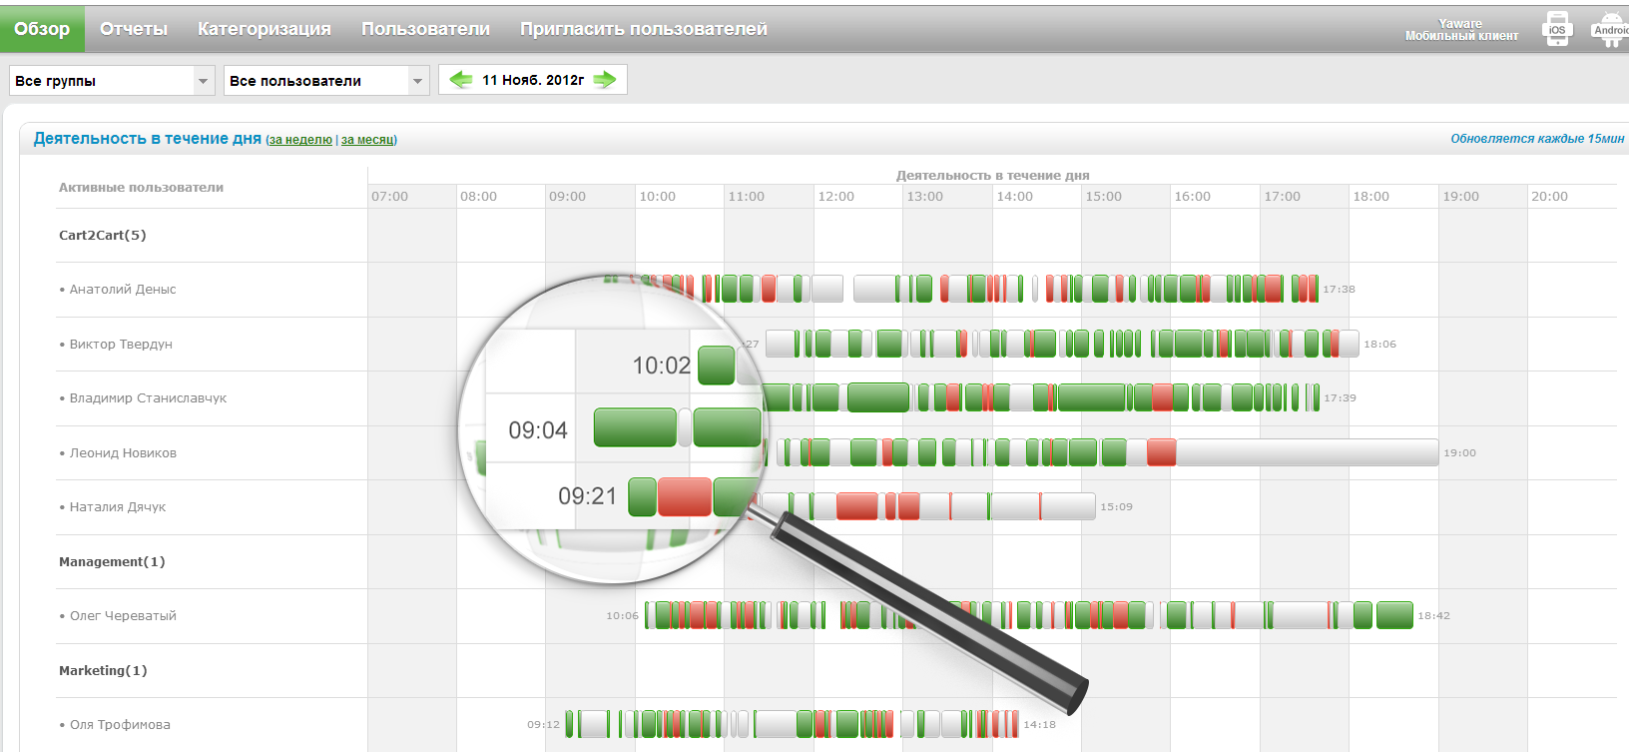The image size is (1629, 752).
Task: Go to the Пользователи tab
Action: pos(425,29)
